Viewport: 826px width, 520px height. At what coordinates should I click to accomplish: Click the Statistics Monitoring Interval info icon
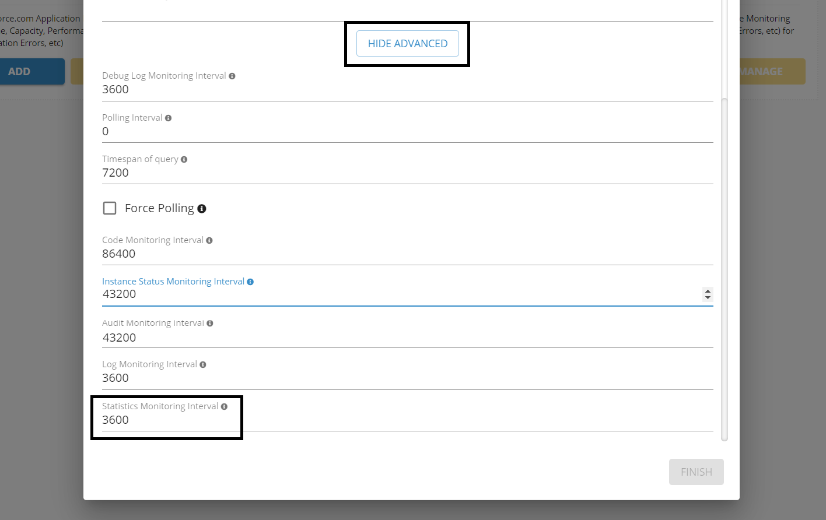[x=225, y=406]
